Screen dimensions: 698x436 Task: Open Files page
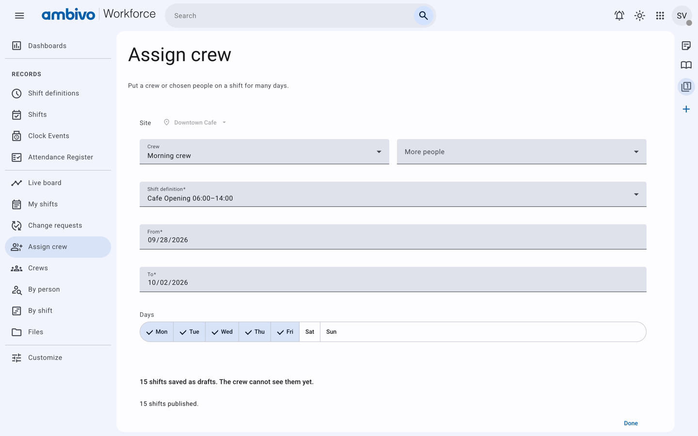point(58,332)
